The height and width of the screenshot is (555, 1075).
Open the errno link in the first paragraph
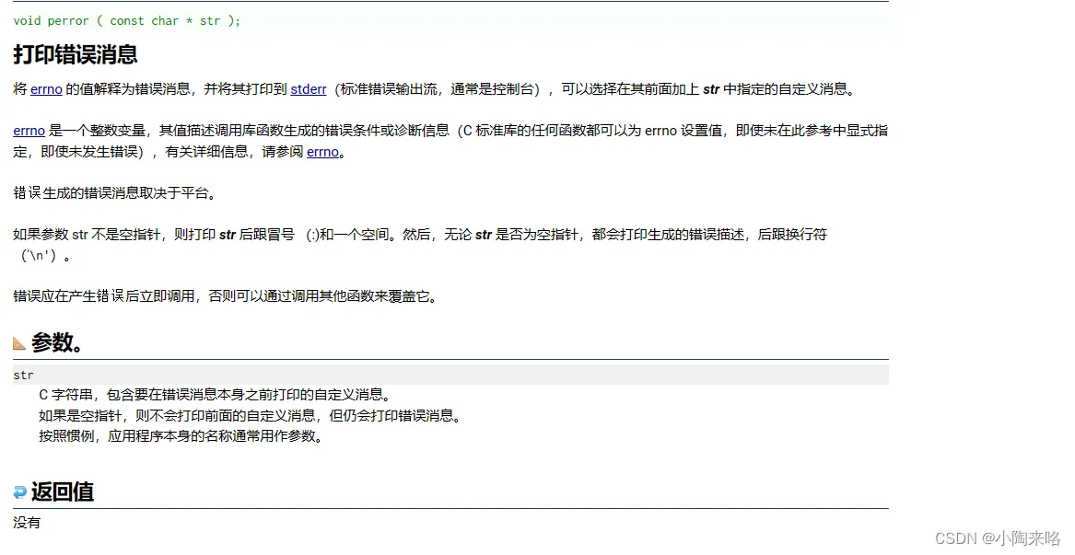46,89
